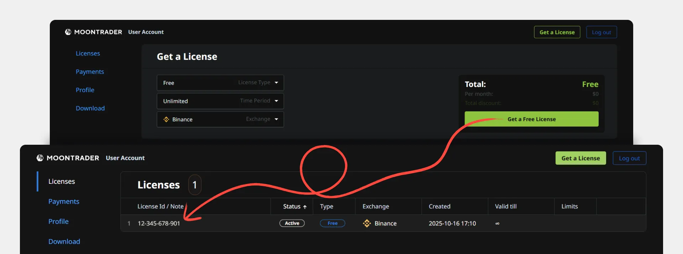Select license ID 12-345-678-901
The height and width of the screenshot is (254, 683).
tap(159, 223)
